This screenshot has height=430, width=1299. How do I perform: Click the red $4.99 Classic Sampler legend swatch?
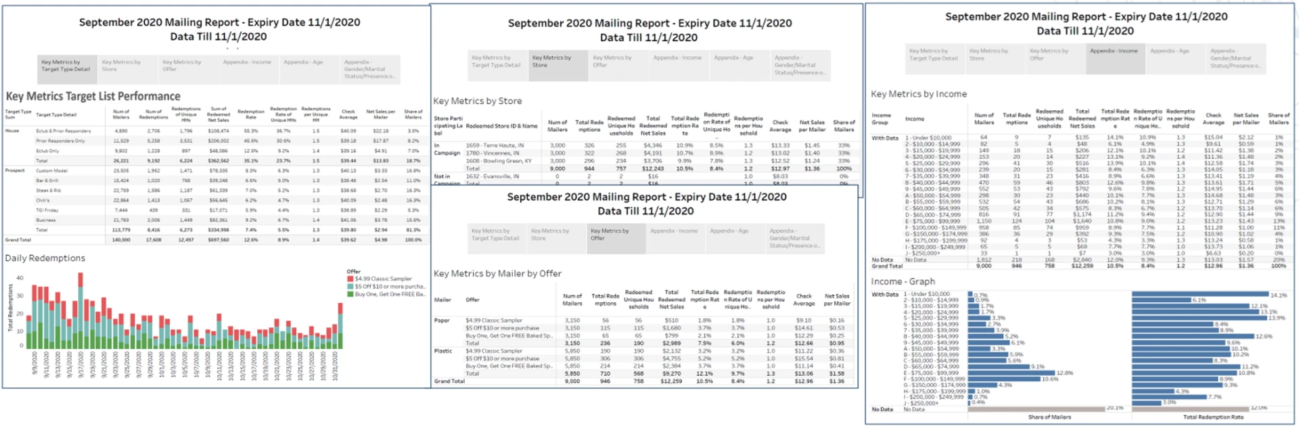pos(350,279)
